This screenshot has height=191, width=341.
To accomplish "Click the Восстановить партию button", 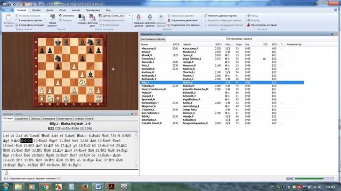I will (x=153, y=39).
